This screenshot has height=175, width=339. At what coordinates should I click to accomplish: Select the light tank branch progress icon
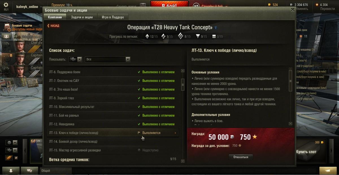(147, 36)
